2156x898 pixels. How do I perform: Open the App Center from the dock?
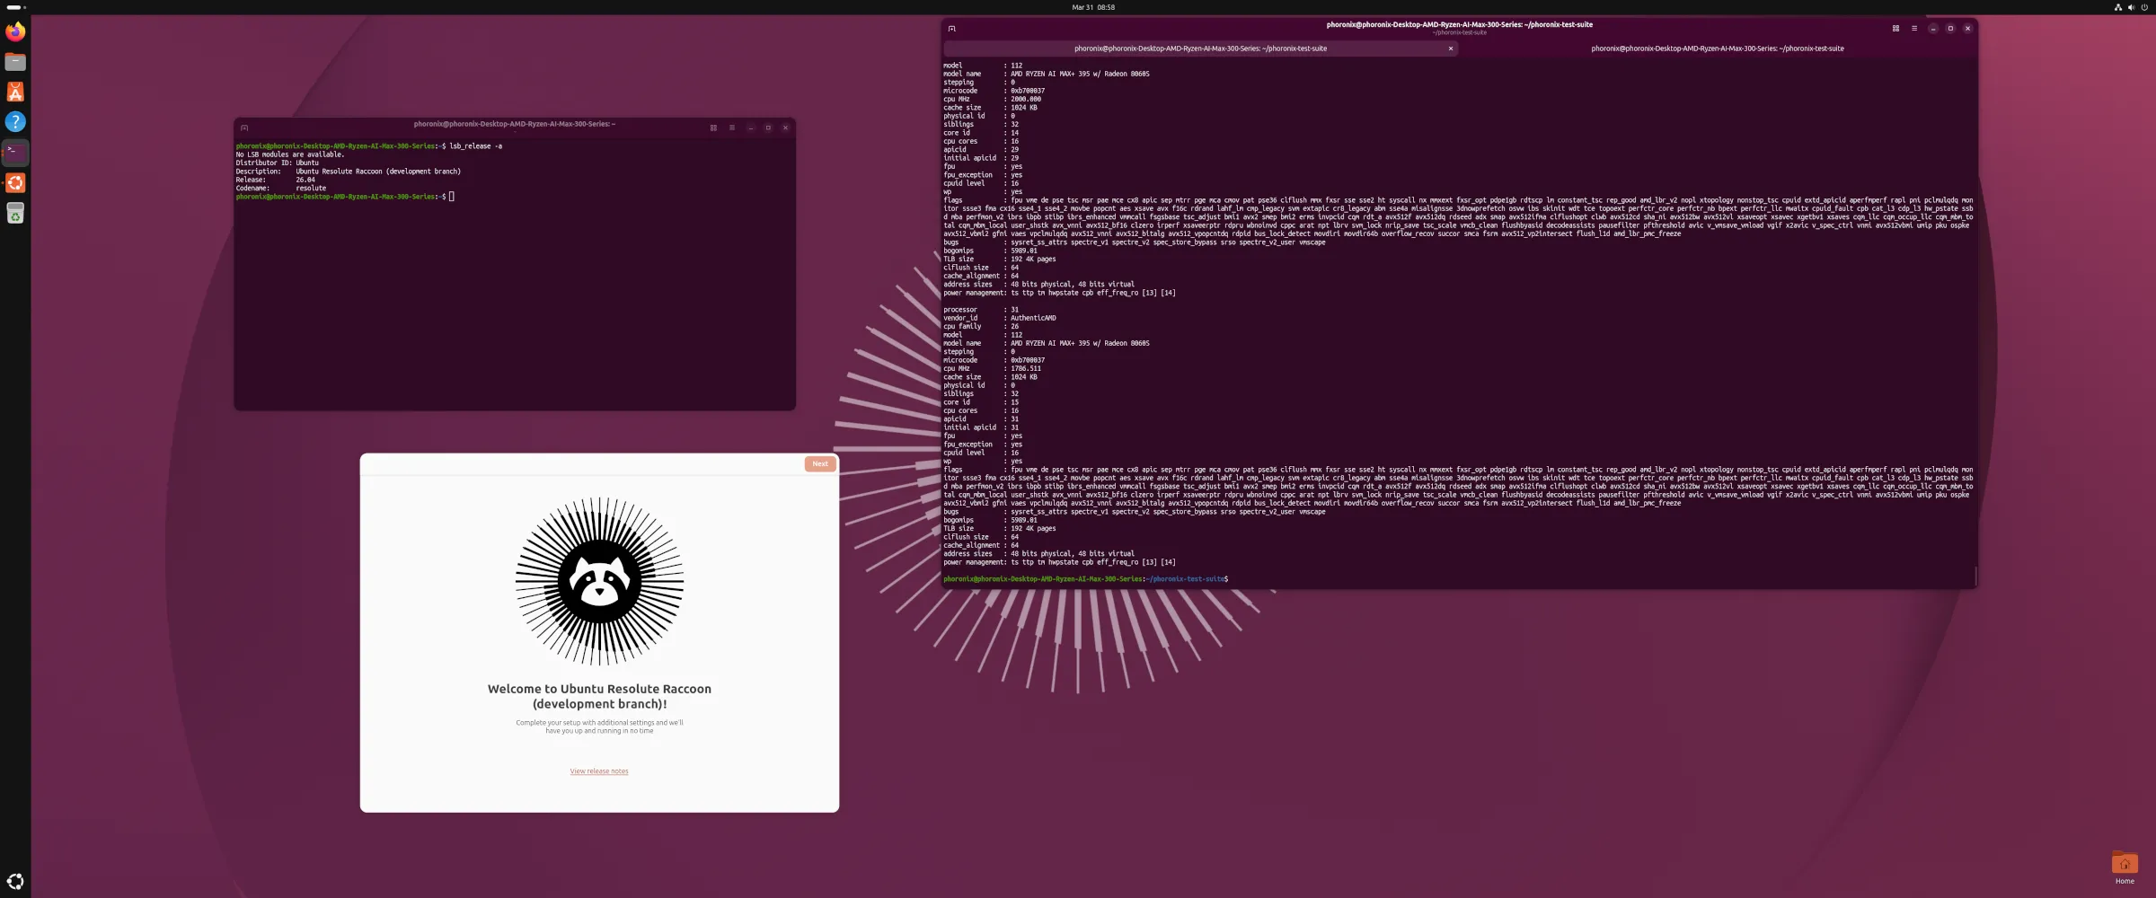pyautogui.click(x=15, y=92)
